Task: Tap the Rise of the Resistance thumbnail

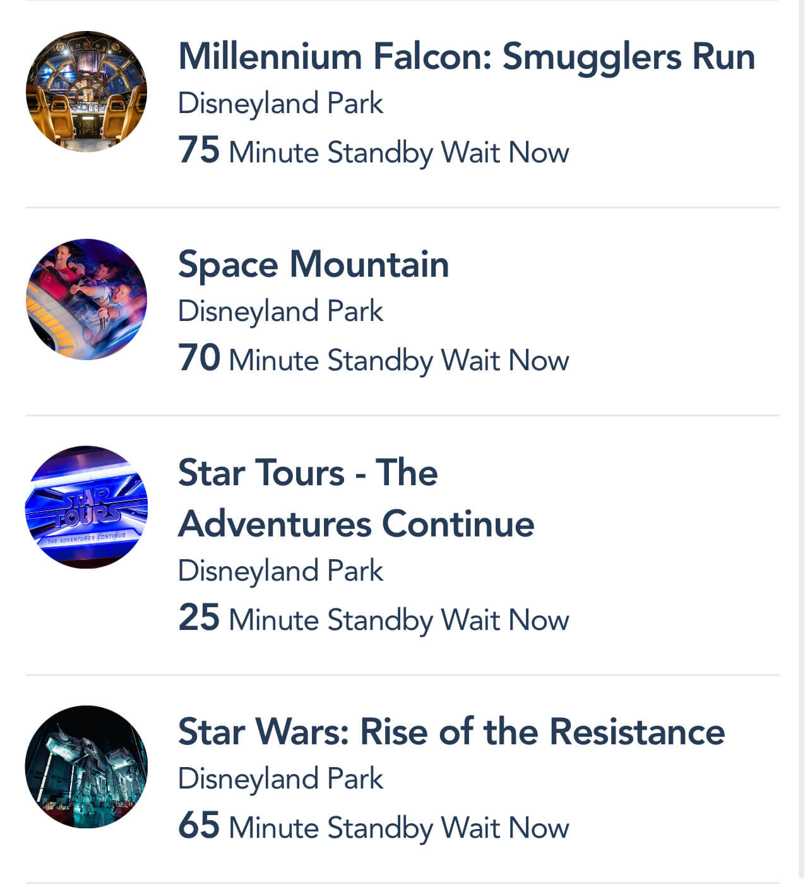Action: (86, 766)
